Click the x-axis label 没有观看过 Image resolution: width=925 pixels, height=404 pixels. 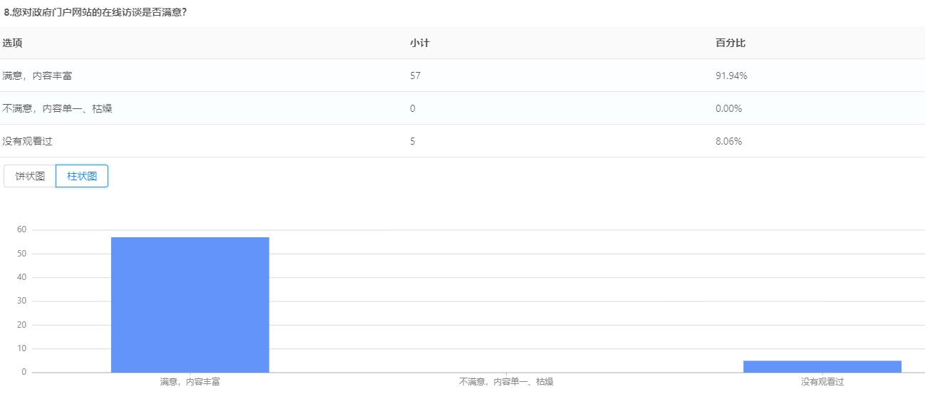click(822, 382)
